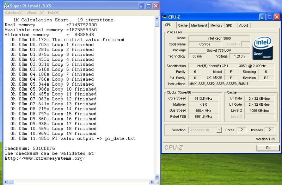The width and height of the screenshot is (282, 185).
Task: Maximize the Super PI window
Action: click(148, 6)
